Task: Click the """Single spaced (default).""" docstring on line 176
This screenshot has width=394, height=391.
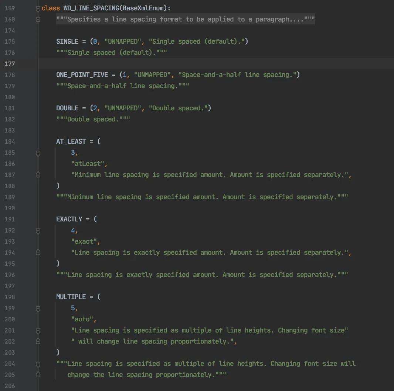Action: (x=112, y=53)
